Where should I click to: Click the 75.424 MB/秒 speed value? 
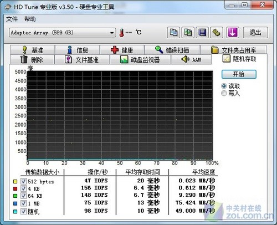coord(196,203)
